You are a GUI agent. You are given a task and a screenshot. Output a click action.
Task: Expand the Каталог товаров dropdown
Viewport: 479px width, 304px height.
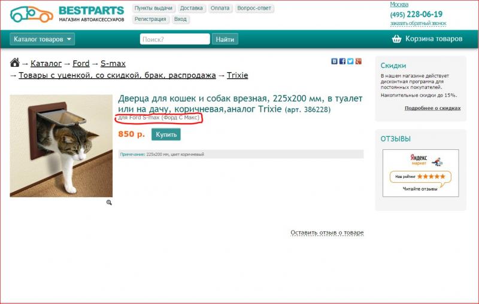[x=42, y=39]
